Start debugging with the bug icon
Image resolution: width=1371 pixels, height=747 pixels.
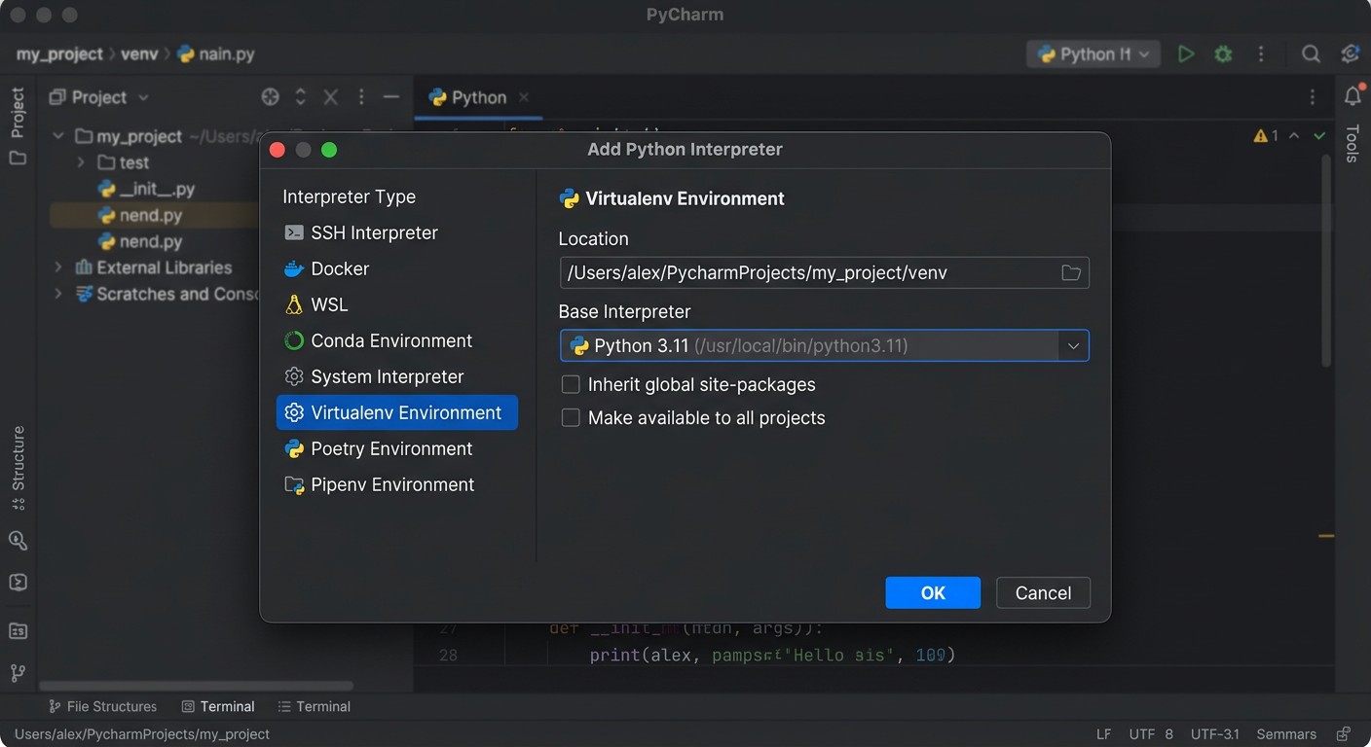pos(1223,54)
